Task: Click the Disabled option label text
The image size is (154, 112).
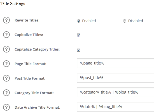Action: 136,21
